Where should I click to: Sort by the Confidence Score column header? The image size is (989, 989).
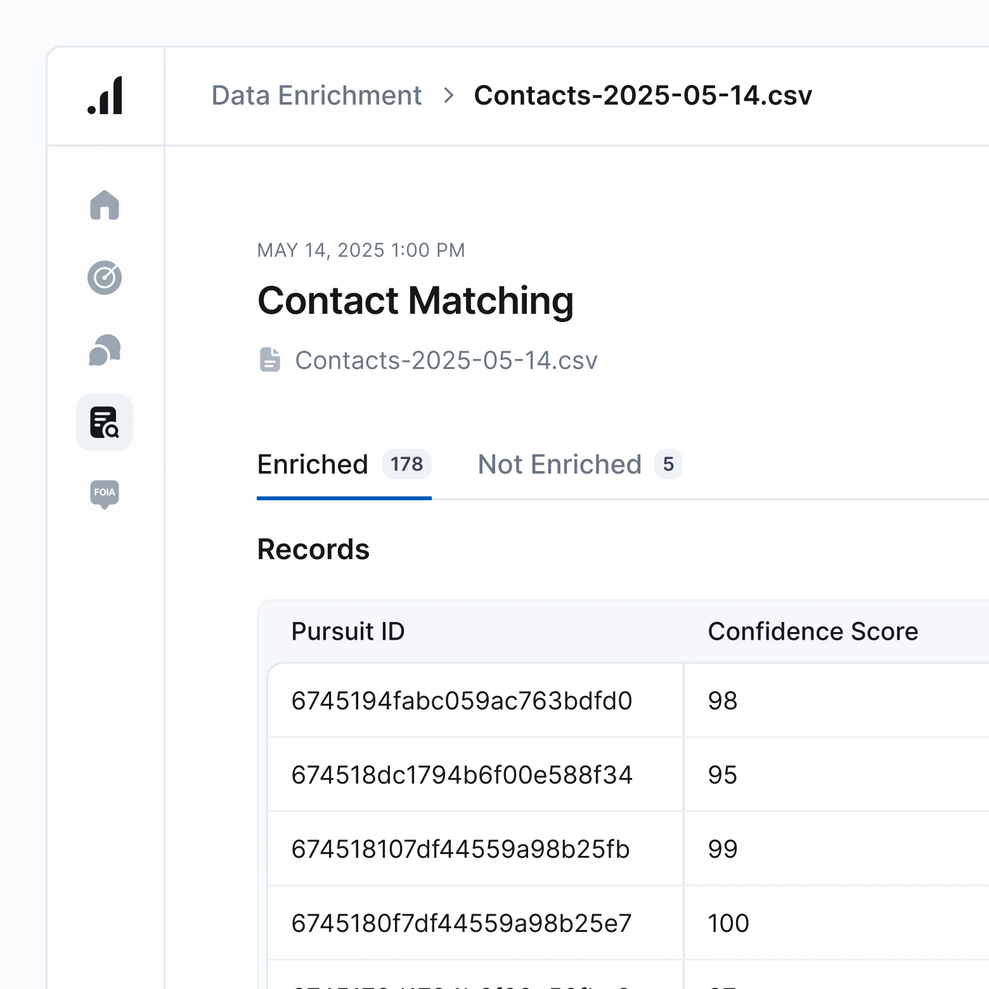813,631
